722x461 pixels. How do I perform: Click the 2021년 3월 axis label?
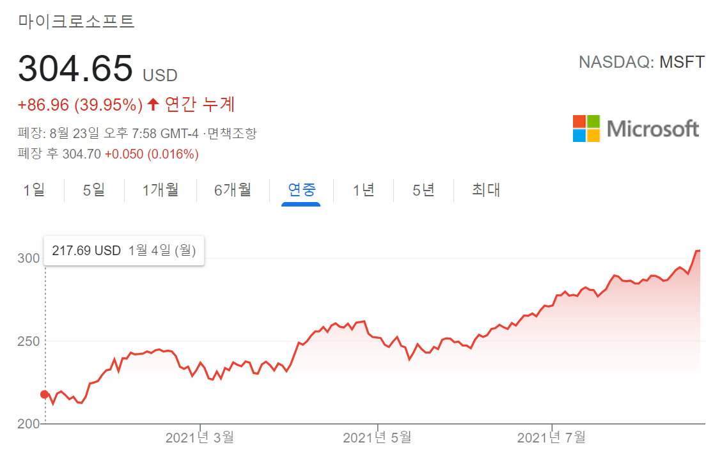pyautogui.click(x=200, y=438)
